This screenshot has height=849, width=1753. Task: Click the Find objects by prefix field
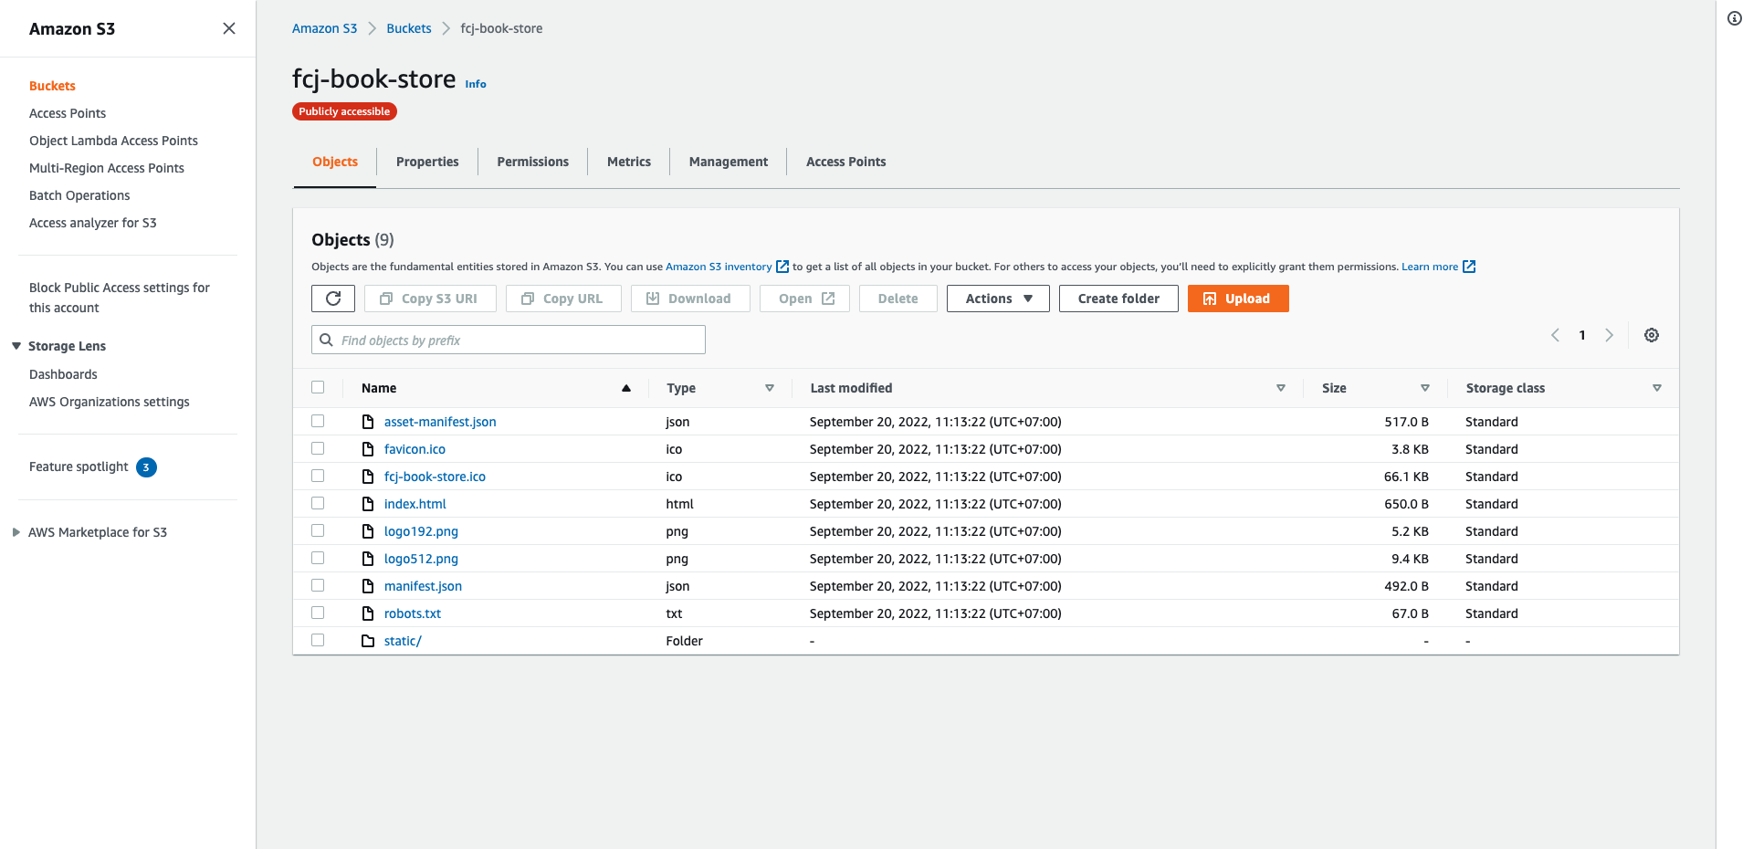tap(509, 340)
